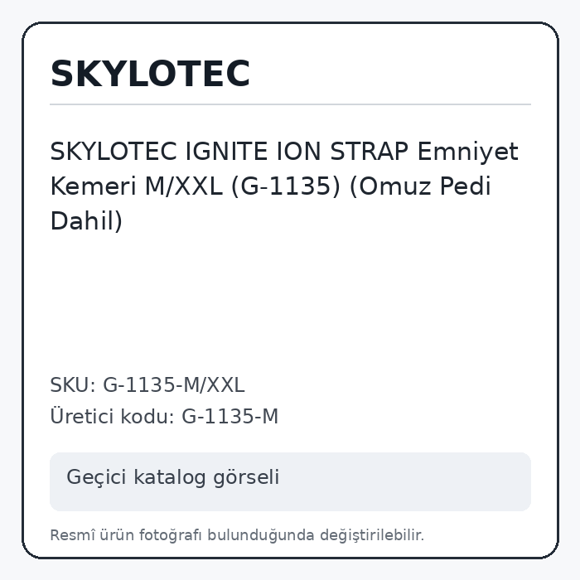Click the Üretici kodu: label
This screenshot has height=580, width=580.
coord(112,416)
